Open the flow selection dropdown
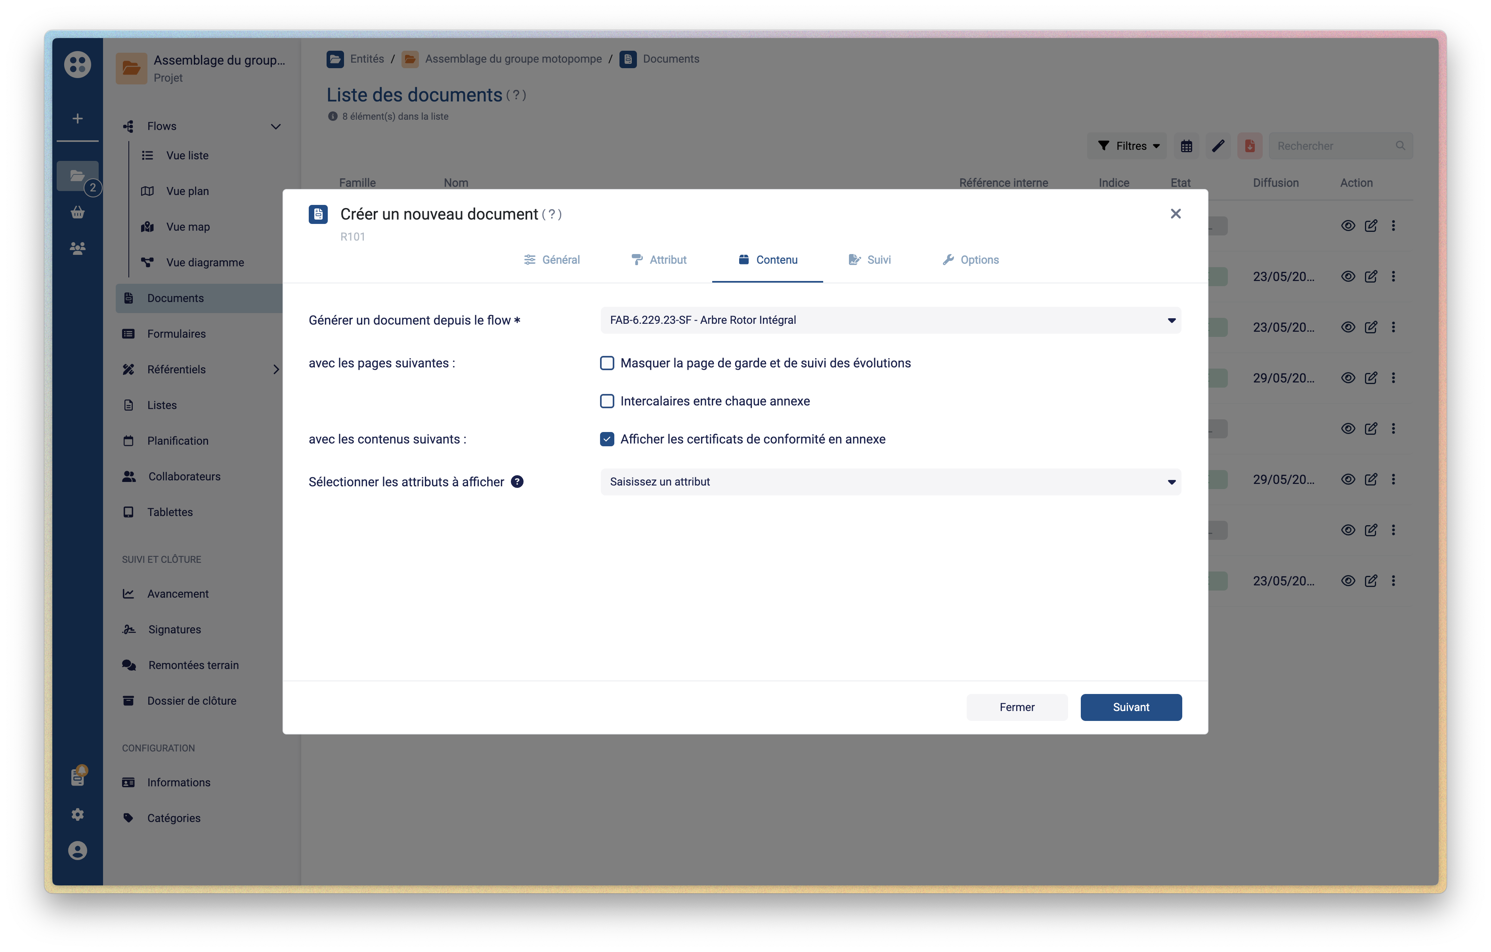The image size is (1491, 952). (x=890, y=320)
